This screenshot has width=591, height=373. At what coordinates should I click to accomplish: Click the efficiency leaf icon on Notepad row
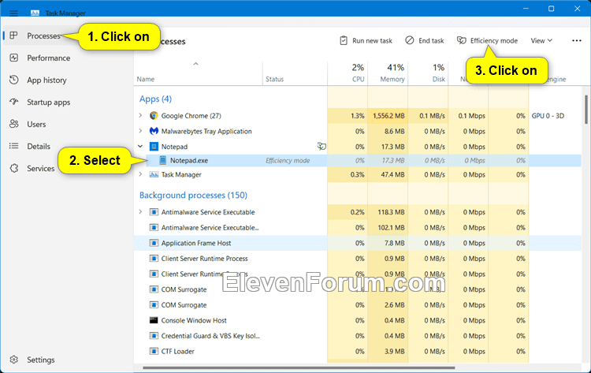click(x=322, y=147)
